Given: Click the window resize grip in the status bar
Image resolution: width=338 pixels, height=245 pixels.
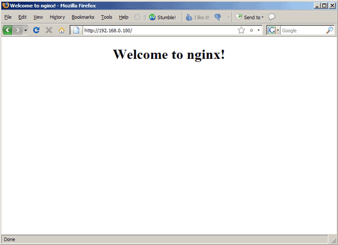Looking at the screenshot, I should point(334,241).
